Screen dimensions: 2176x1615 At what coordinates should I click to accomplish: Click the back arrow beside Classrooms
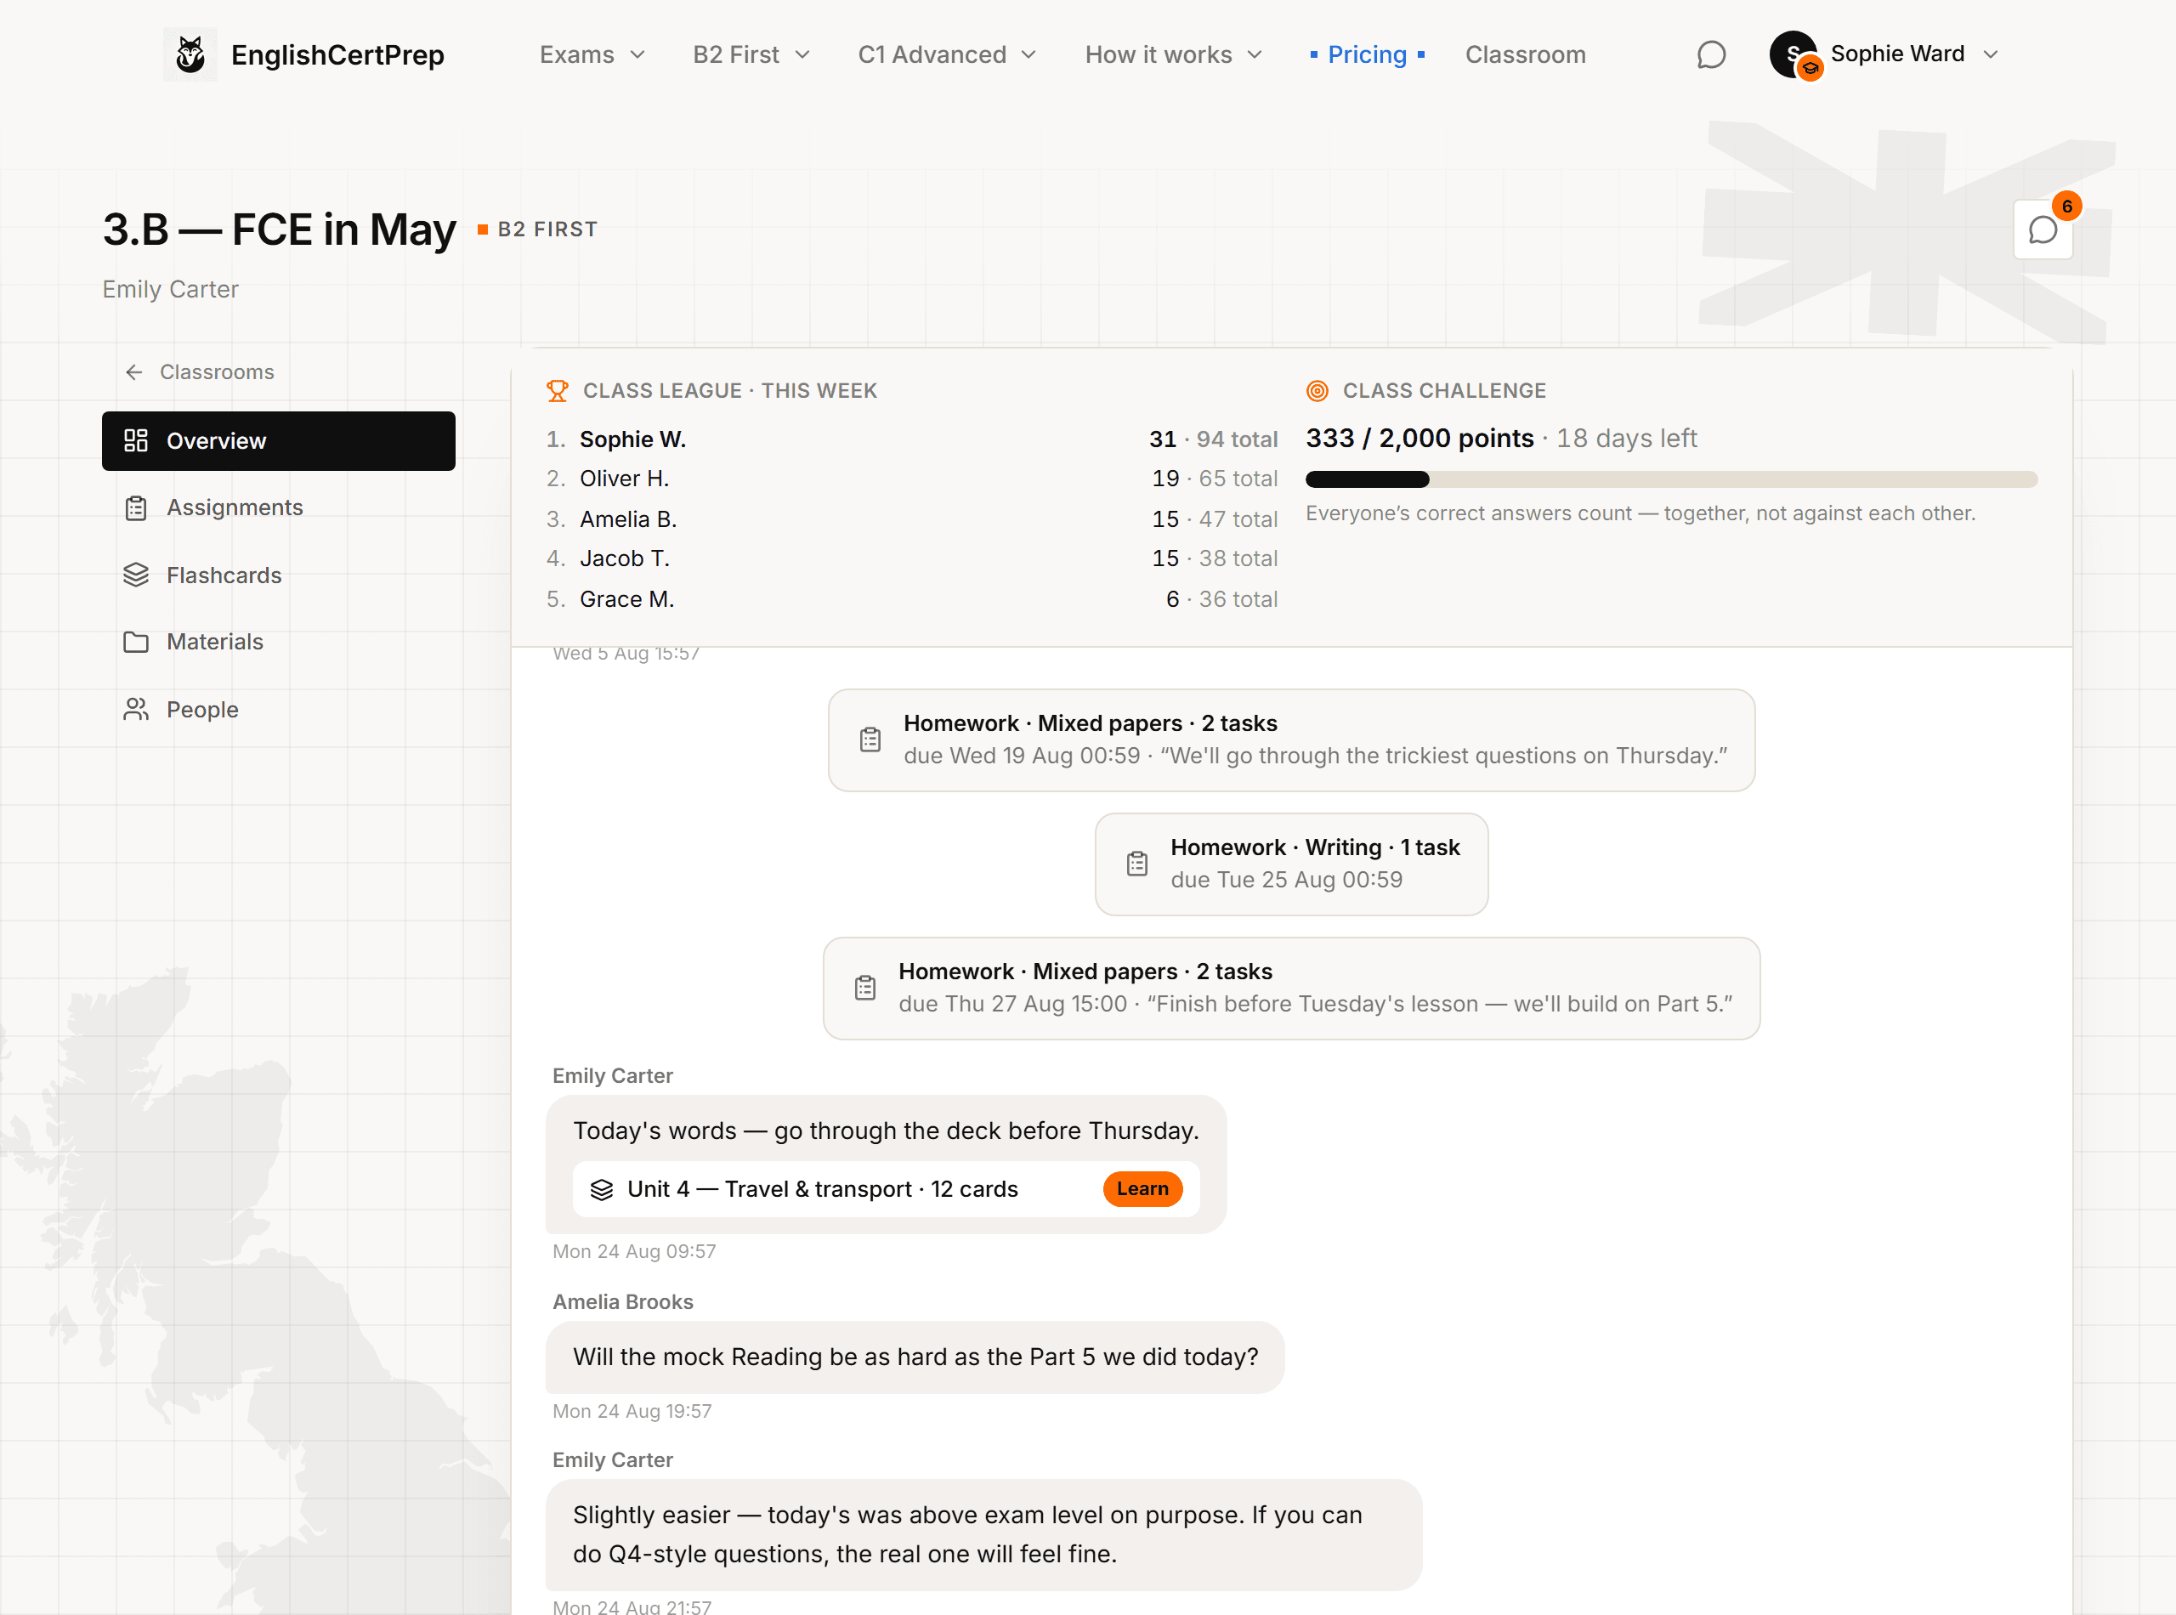point(134,372)
